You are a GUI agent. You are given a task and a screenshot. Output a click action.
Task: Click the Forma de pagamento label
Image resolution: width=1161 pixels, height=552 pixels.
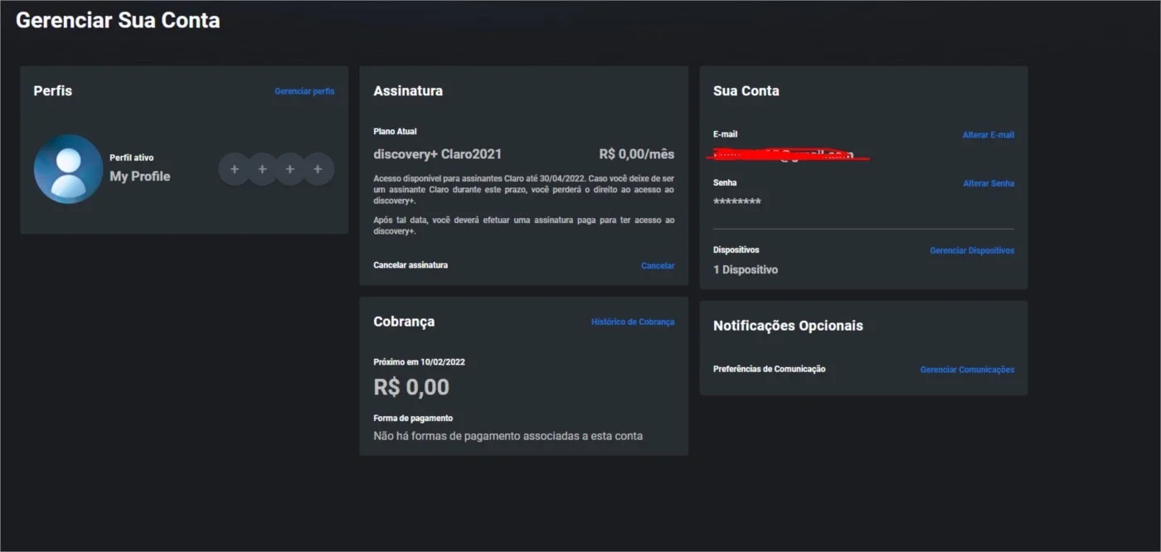click(x=413, y=419)
